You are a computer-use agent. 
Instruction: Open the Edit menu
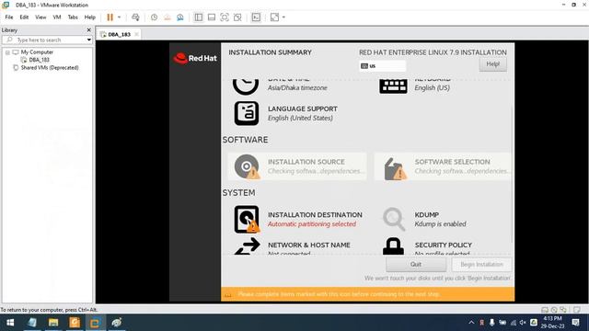pos(24,17)
